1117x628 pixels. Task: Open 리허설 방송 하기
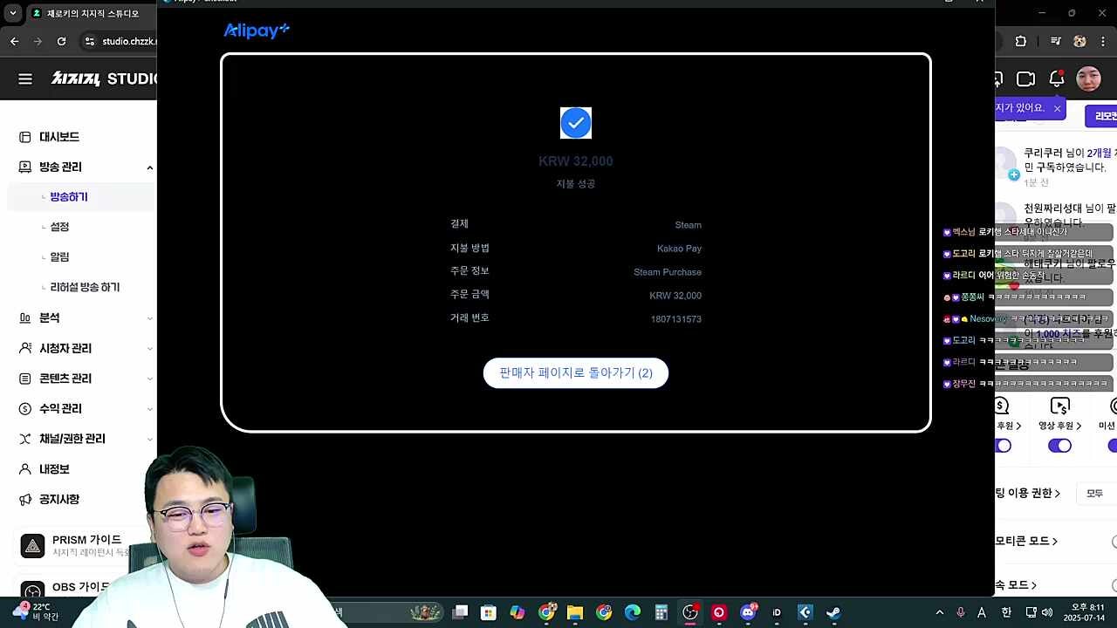click(85, 287)
